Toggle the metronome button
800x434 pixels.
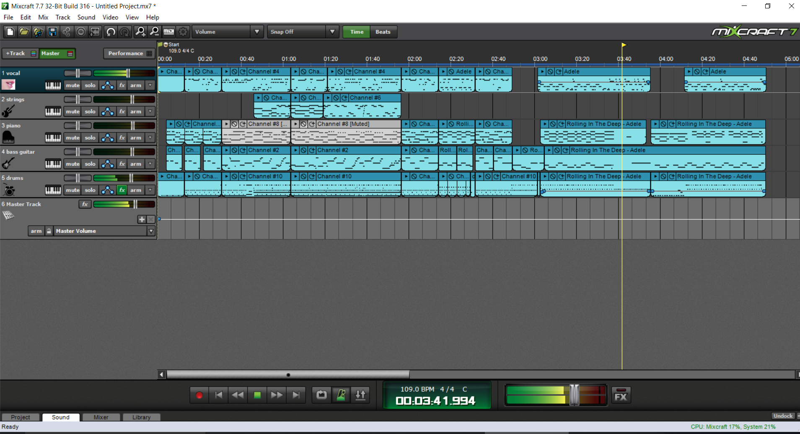coord(341,395)
